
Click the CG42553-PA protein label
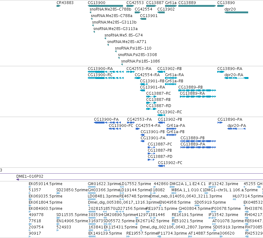pyautogui.click(x=139, y=119)
